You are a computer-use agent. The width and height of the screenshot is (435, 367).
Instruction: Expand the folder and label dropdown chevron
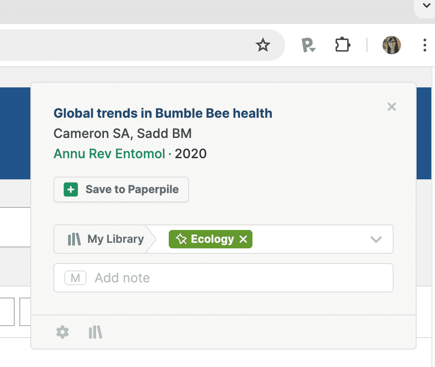point(376,239)
